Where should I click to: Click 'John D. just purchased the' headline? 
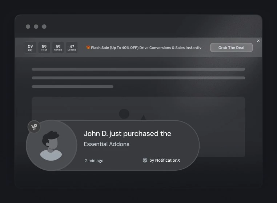(127, 133)
